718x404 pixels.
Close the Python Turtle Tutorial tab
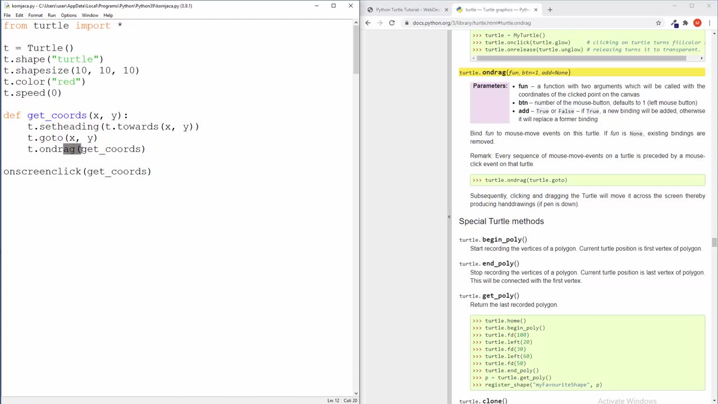[447, 10]
